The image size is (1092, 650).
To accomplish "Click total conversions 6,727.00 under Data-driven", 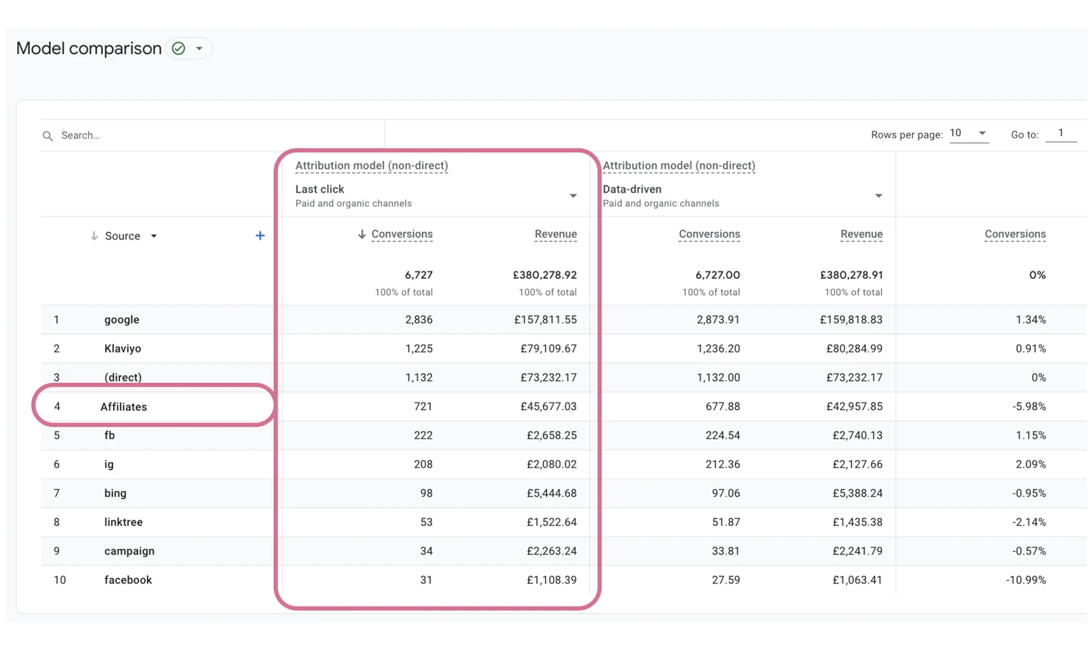I will pos(718,275).
